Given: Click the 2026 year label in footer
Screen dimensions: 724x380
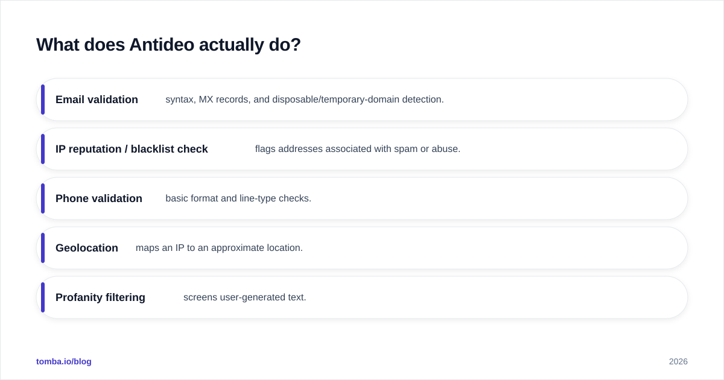Looking at the screenshot, I should coord(678,362).
